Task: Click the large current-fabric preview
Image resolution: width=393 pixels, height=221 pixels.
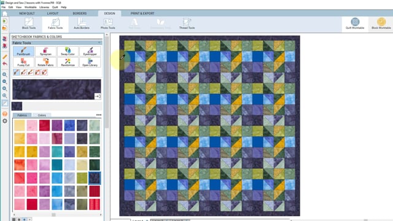Action: click(x=56, y=90)
